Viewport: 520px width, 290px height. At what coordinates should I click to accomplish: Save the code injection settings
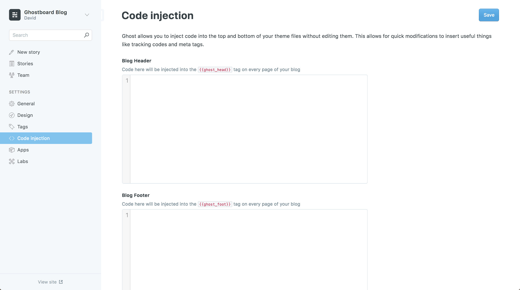pyautogui.click(x=489, y=15)
